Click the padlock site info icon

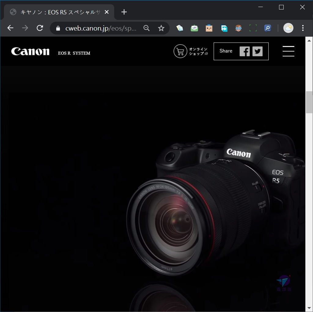click(58, 28)
